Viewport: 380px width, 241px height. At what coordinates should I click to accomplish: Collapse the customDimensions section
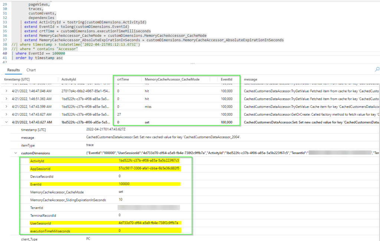tap(16, 153)
